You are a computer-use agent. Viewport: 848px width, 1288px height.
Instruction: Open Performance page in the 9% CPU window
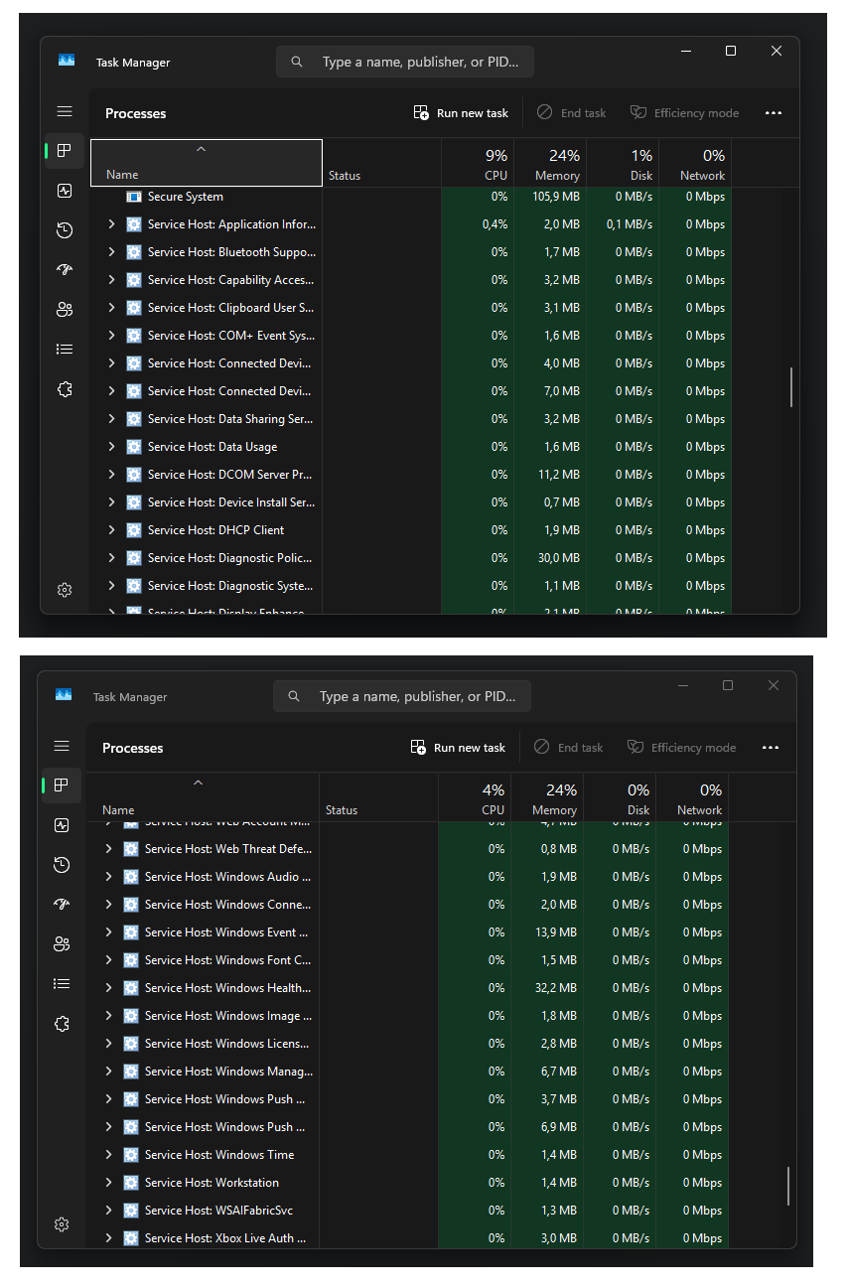point(65,191)
